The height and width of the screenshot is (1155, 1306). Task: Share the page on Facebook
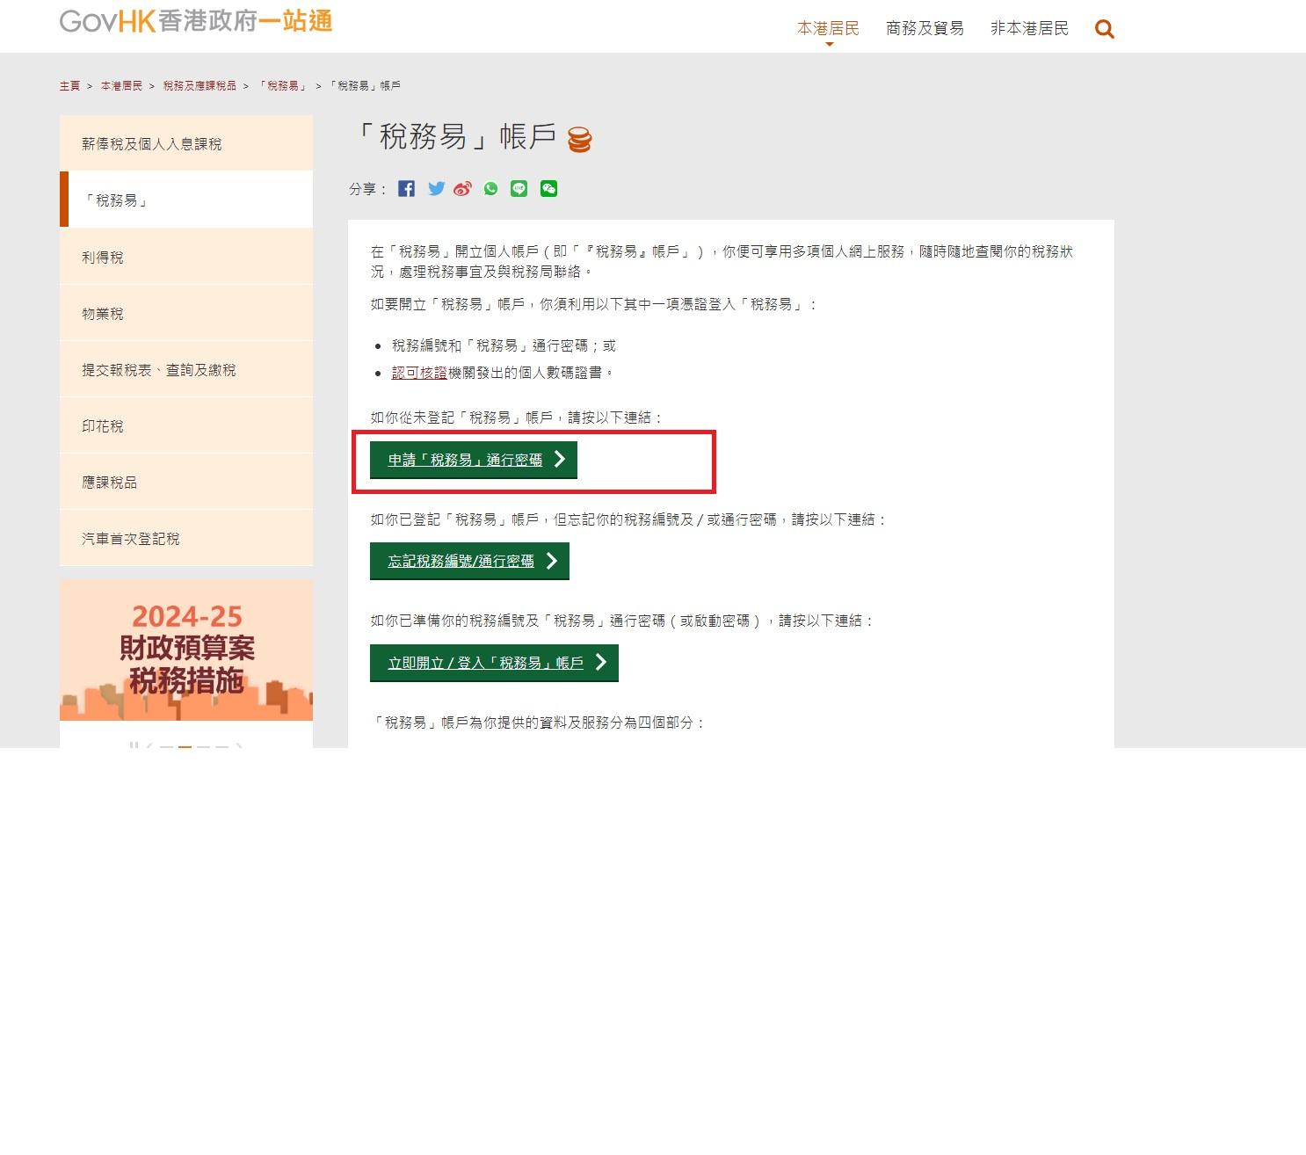(x=406, y=187)
